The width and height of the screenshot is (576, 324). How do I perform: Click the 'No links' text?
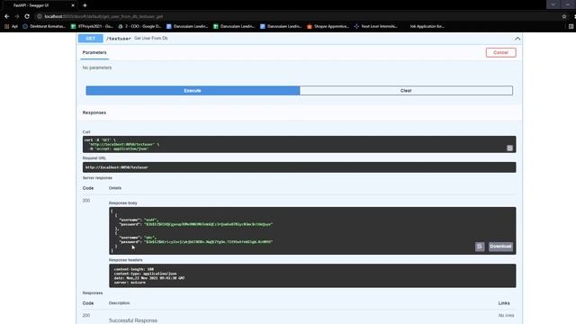(x=506, y=316)
